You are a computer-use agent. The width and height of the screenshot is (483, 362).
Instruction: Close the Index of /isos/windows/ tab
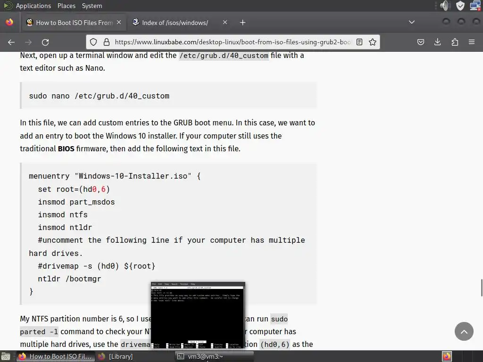[225, 23]
